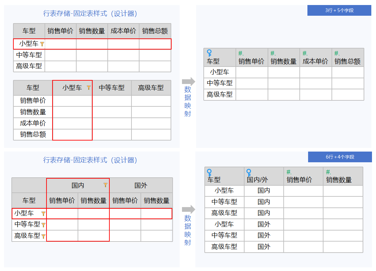Click filter icon next to 中等车型 in bottom-left table

point(43,225)
